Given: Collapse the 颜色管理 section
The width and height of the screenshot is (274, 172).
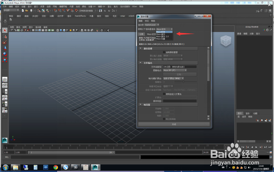Looking at the screenshot, I should (x=141, y=48).
